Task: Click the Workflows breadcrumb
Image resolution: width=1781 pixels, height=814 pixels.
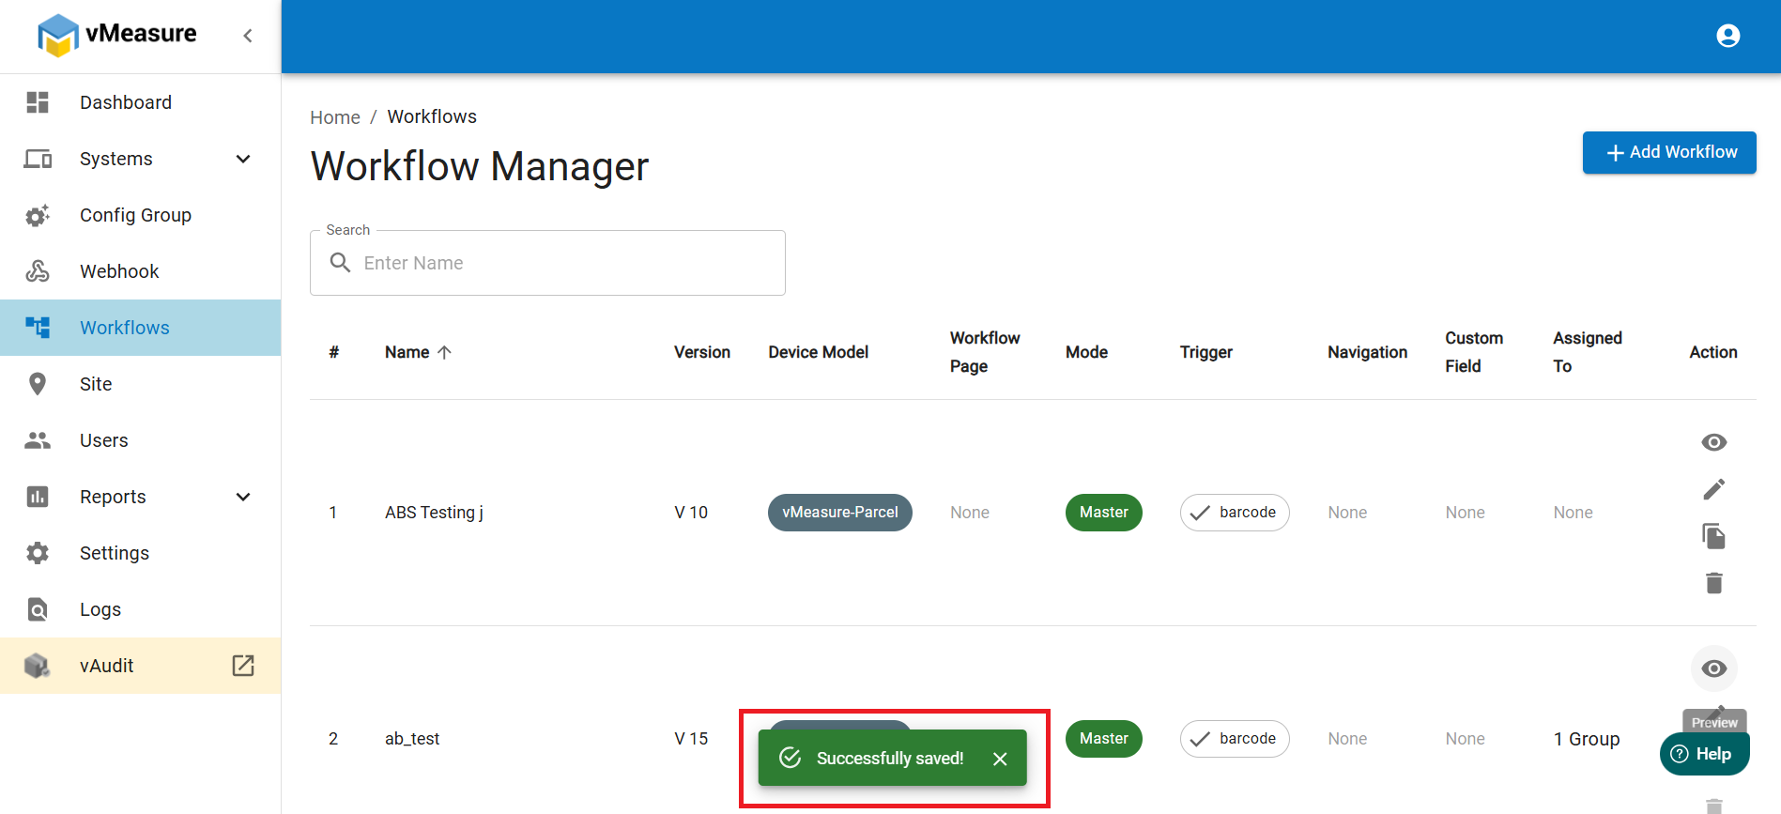Action: coord(432,116)
